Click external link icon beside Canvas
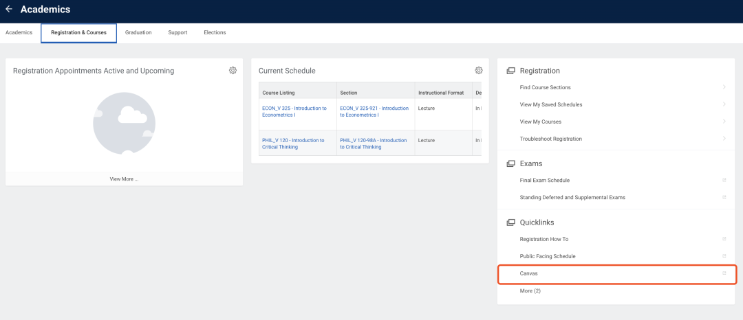This screenshot has height=320, width=743. click(724, 273)
